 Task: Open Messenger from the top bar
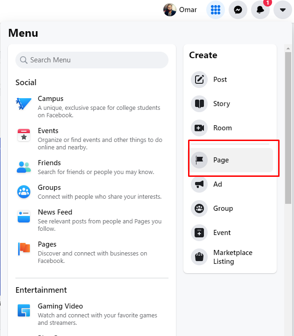pos(238,10)
